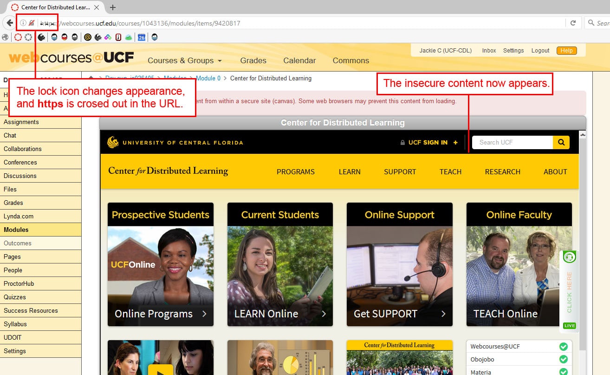
Task: Expand the Courses & Groups dropdown
Action: (x=185, y=60)
